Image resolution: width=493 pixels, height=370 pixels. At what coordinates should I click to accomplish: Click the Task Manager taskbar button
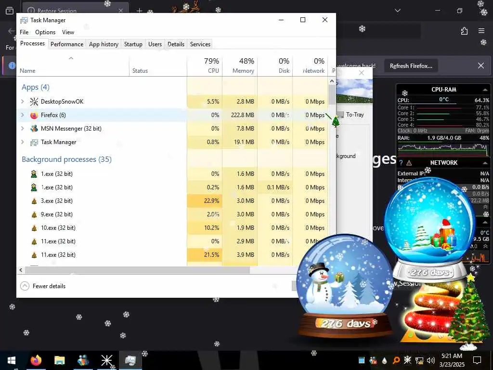130,360
